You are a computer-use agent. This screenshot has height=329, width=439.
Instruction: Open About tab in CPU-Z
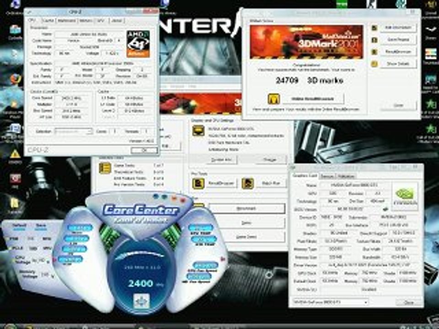[117, 21]
